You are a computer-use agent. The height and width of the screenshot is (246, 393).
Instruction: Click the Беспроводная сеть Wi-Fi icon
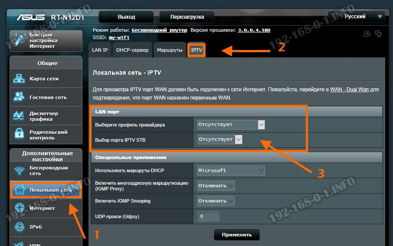point(20,170)
